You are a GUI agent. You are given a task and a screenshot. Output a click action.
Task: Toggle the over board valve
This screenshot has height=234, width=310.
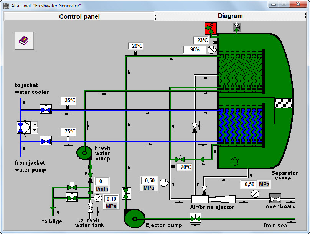pos(275,199)
